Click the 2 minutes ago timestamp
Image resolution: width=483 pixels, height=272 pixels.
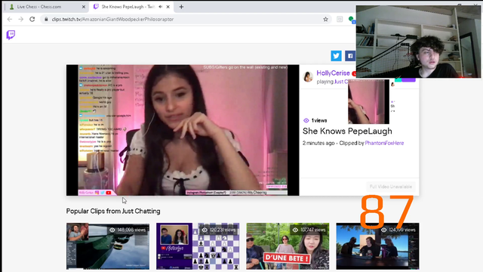pyautogui.click(x=318, y=143)
